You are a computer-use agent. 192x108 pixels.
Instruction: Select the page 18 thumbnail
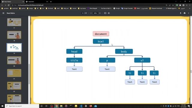pos(14,35)
